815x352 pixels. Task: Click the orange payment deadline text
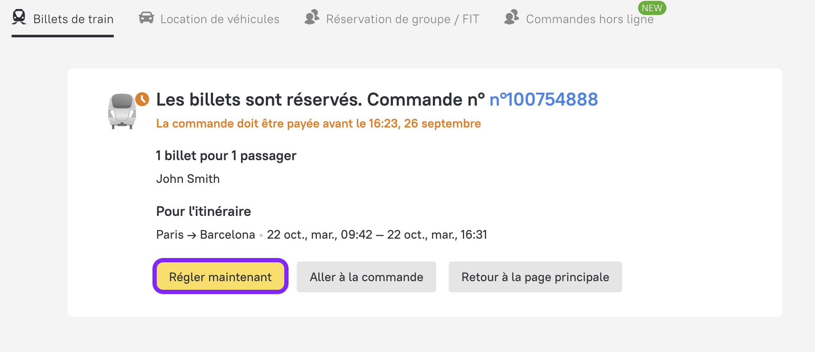[x=318, y=124]
